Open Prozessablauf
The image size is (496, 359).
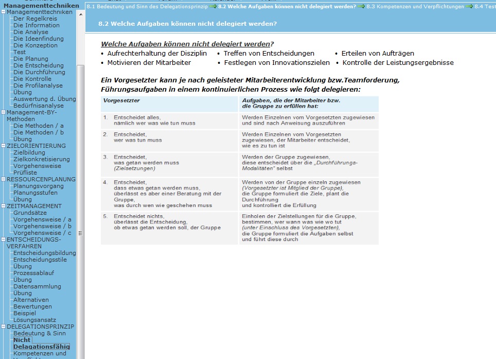[33, 273]
